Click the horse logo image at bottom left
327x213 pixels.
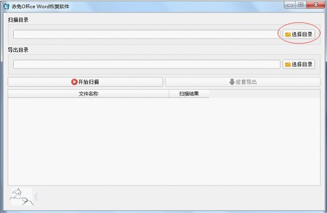click(21, 196)
